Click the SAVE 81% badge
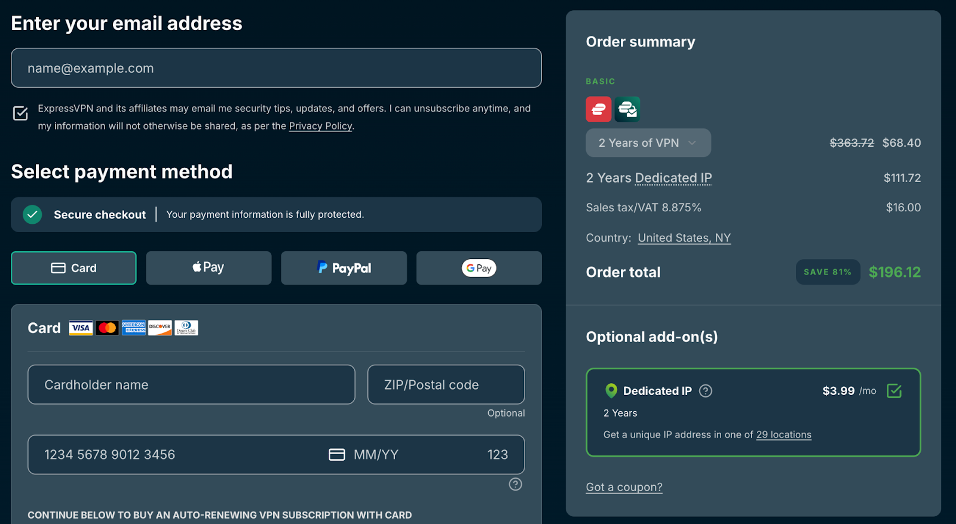The image size is (956, 524). click(x=828, y=272)
